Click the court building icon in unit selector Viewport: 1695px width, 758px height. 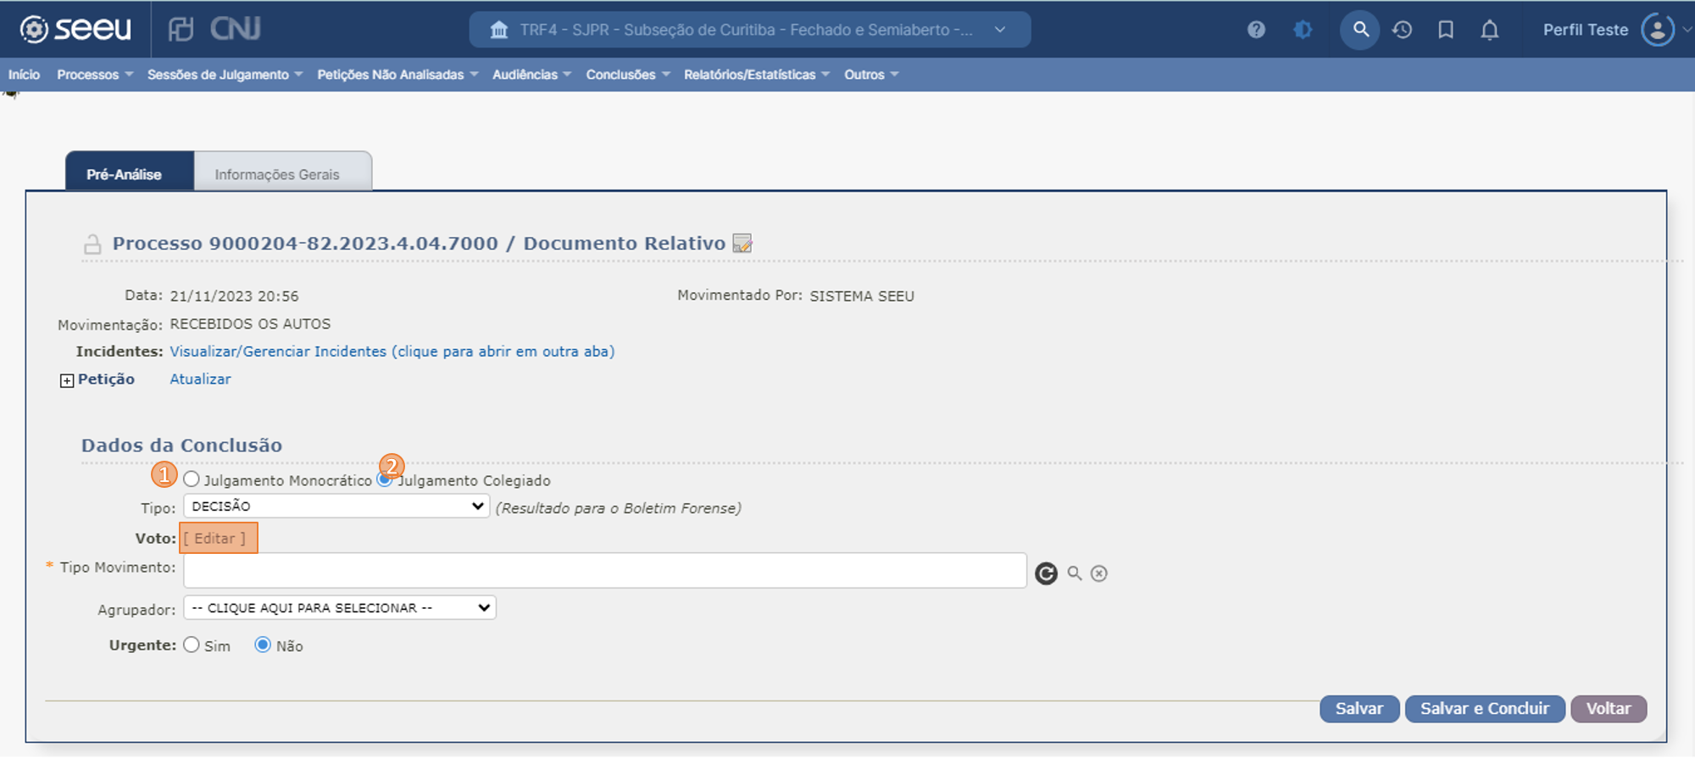tap(499, 30)
